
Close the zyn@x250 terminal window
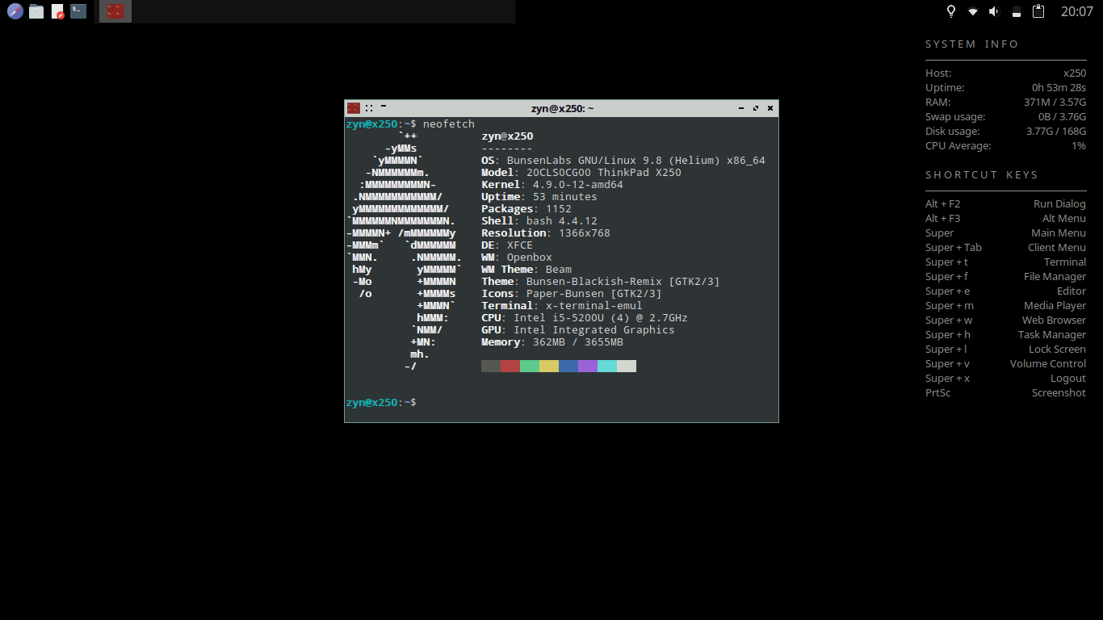tap(770, 108)
